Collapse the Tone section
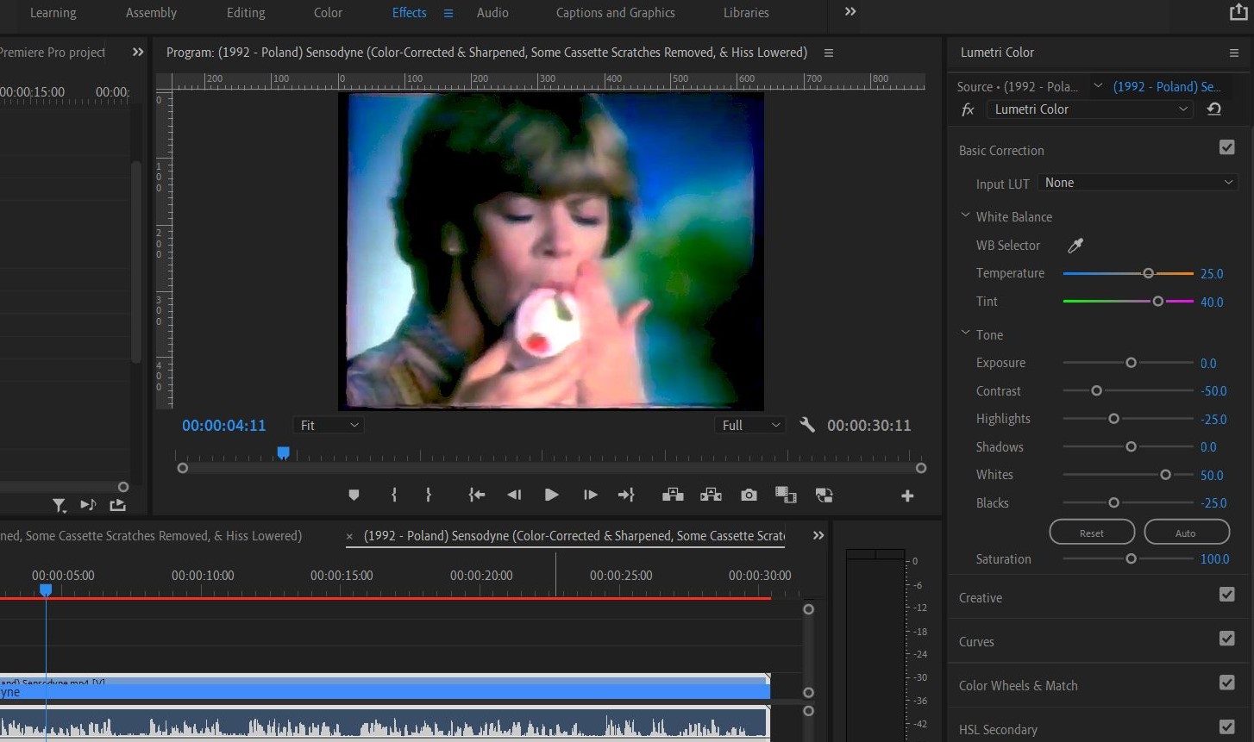 tap(966, 334)
